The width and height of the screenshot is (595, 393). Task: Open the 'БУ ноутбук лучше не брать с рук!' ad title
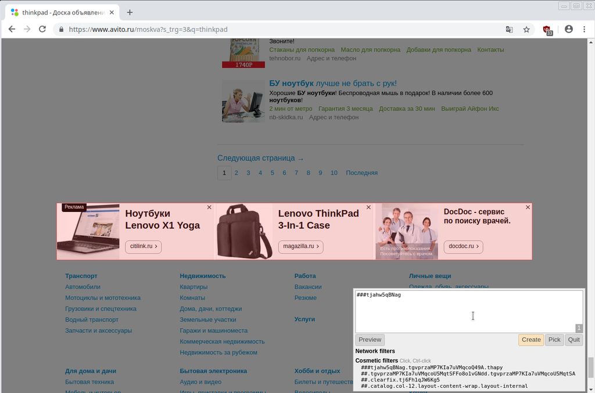pos(333,84)
